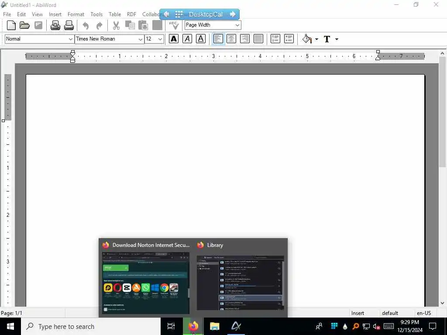Click the vertical scrollbar thumb
Screen dimensions: 447x335
click(x=442, y=112)
